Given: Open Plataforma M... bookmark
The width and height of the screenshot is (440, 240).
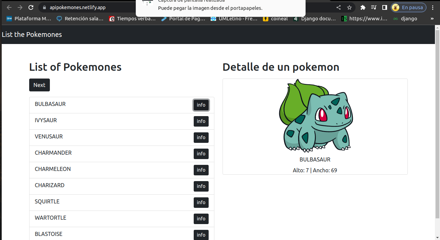Looking at the screenshot, I should [29, 19].
